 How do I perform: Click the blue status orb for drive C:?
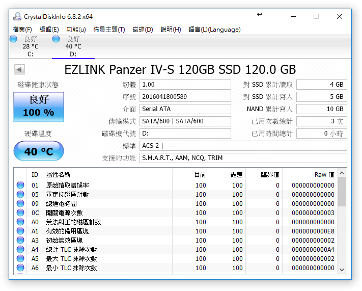pos(13,39)
